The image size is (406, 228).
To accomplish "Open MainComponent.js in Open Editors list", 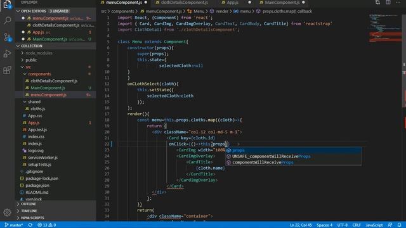I will pos(56,39).
